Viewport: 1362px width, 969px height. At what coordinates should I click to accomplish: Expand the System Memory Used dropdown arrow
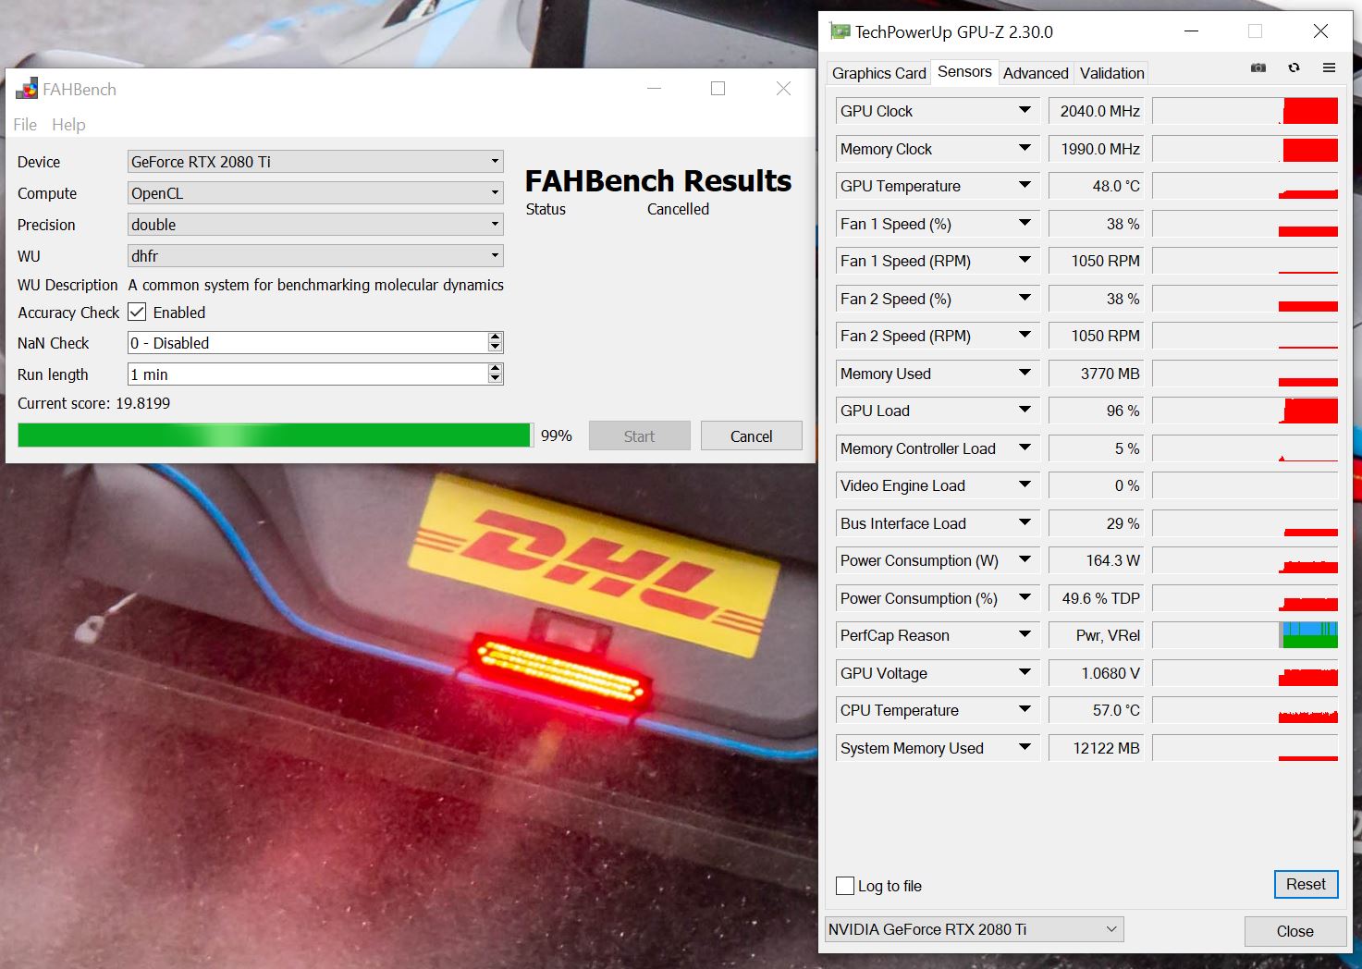(1025, 747)
